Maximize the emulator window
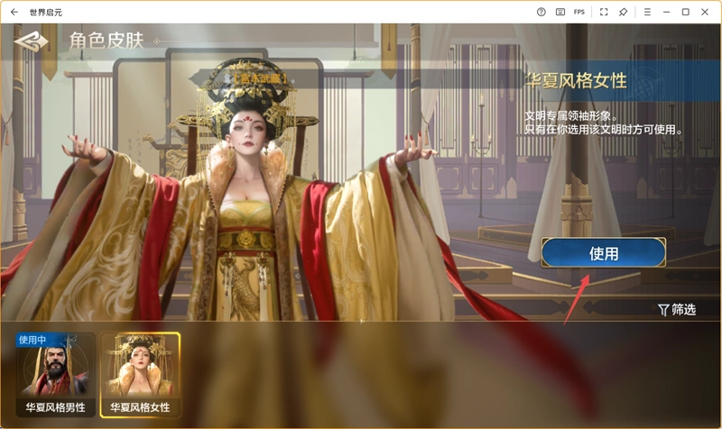 click(686, 12)
